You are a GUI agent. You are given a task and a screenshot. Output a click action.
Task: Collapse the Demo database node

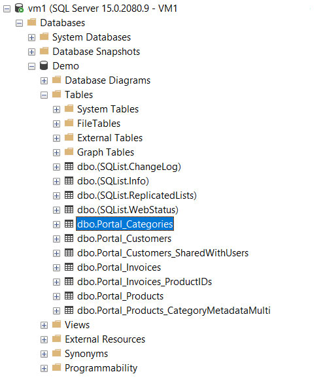point(31,67)
